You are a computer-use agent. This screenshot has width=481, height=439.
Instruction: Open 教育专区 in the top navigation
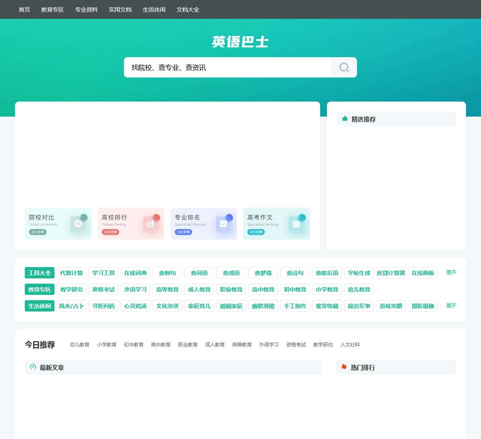[x=52, y=9]
